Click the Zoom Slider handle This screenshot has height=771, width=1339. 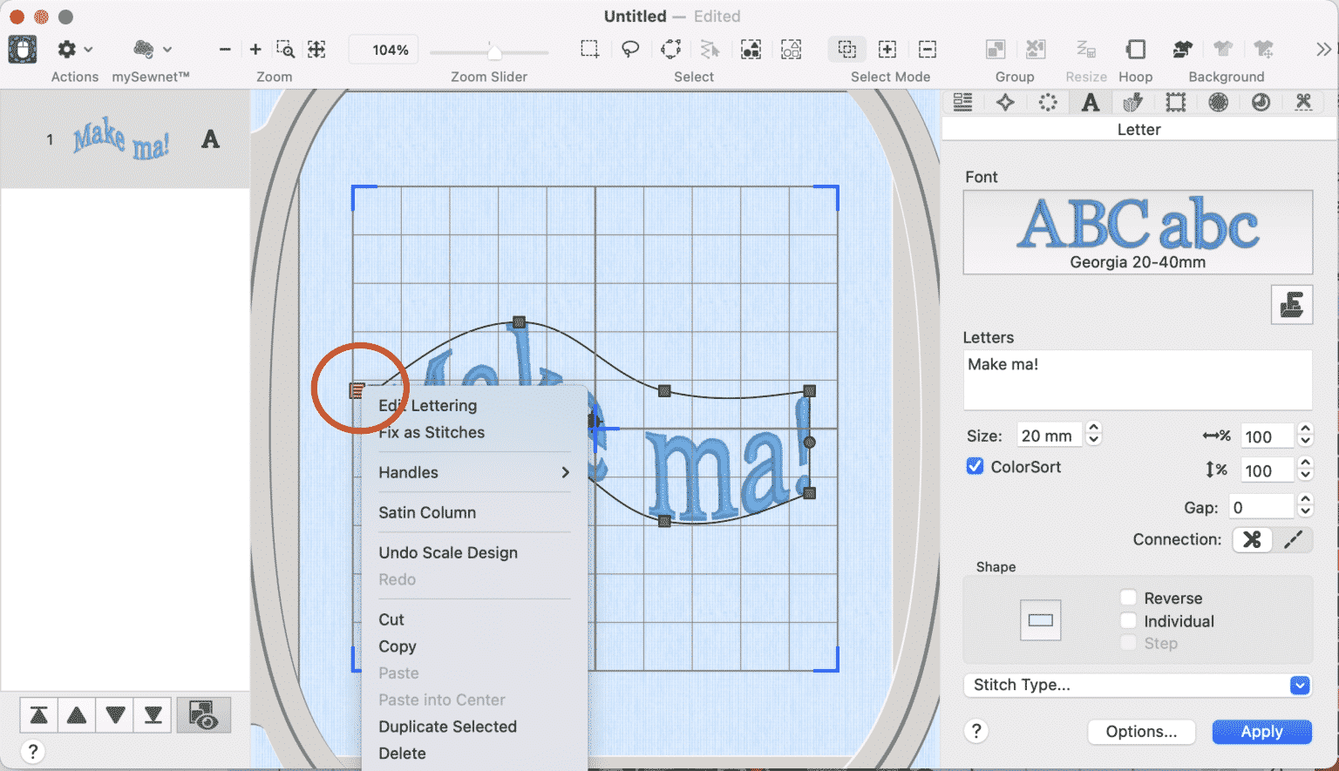494,52
